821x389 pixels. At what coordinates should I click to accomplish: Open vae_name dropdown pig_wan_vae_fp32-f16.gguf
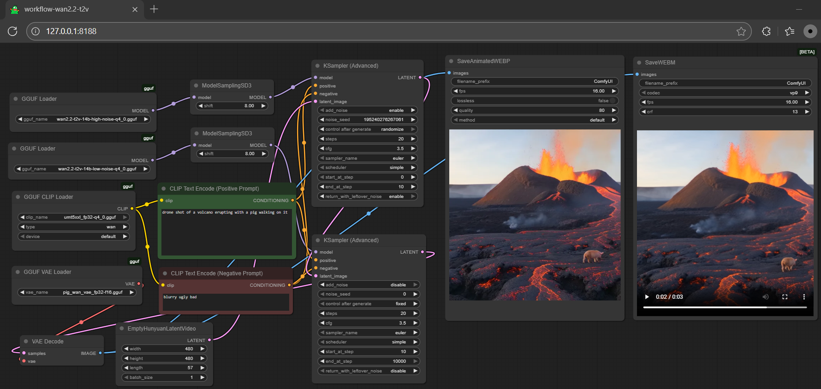tap(77, 292)
